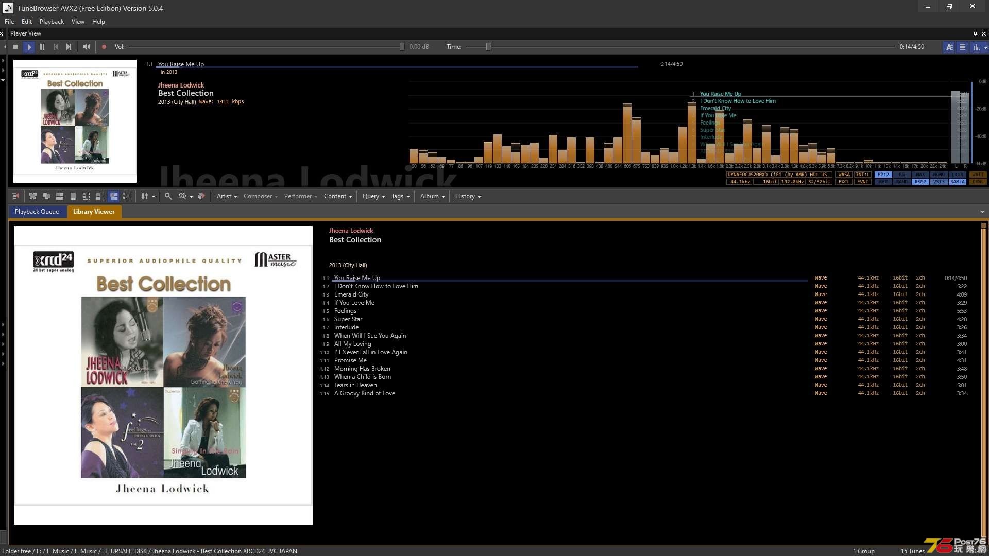Select the second view layout icon
Viewport: 989px width, 556px height.
(x=46, y=196)
